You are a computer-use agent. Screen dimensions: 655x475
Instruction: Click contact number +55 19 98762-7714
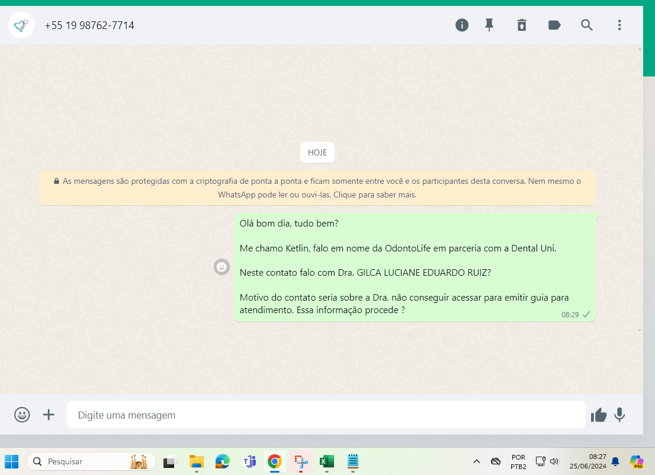tap(89, 25)
